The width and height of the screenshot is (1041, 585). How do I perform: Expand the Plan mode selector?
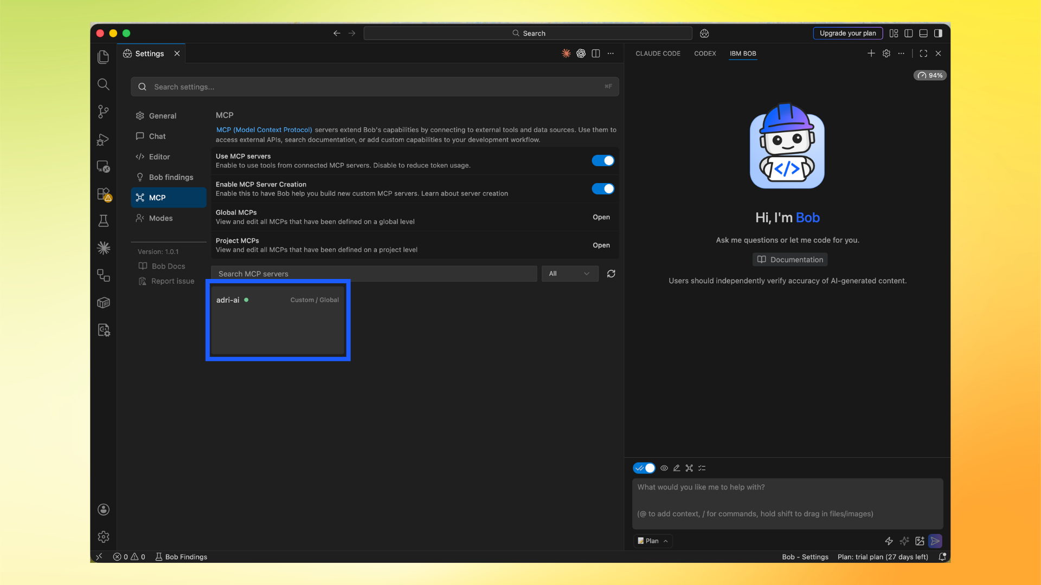652,541
